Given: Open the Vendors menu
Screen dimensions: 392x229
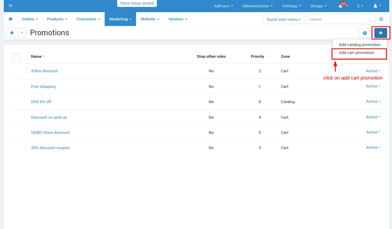Looking at the screenshot, I should pyautogui.click(x=178, y=19).
